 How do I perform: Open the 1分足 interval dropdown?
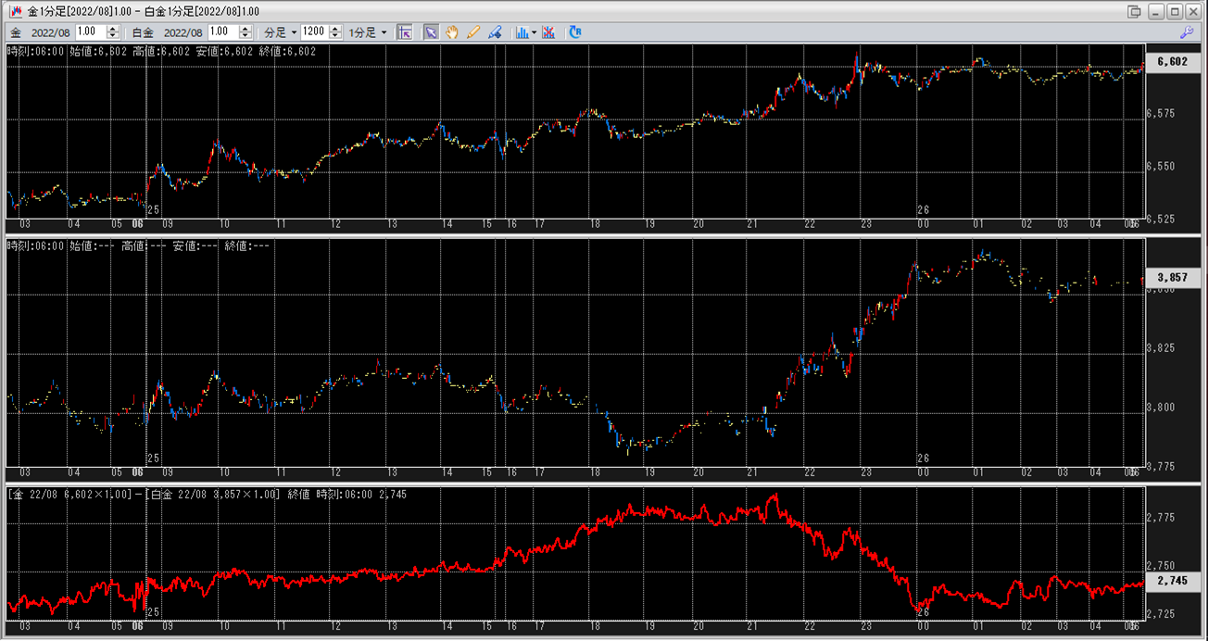(368, 32)
